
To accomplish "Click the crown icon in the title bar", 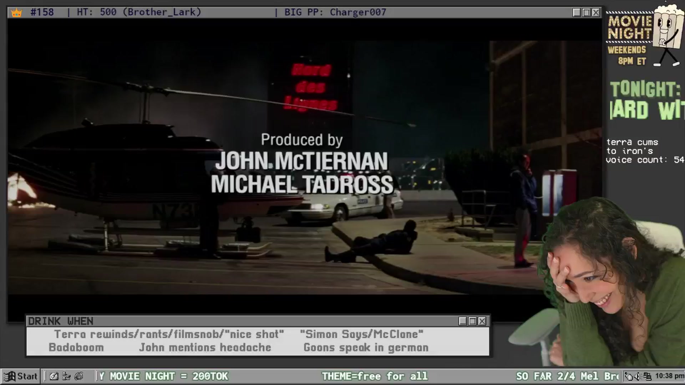I will coord(16,12).
